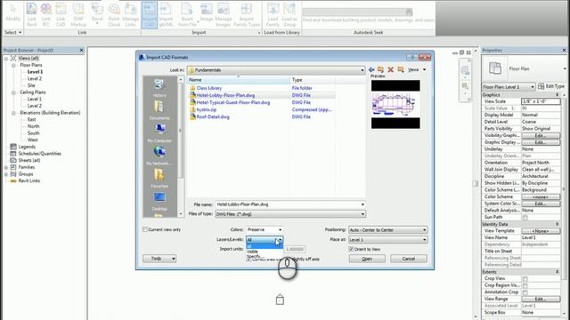Open Desktop in places bar
The image size is (570, 320).
pos(159,202)
